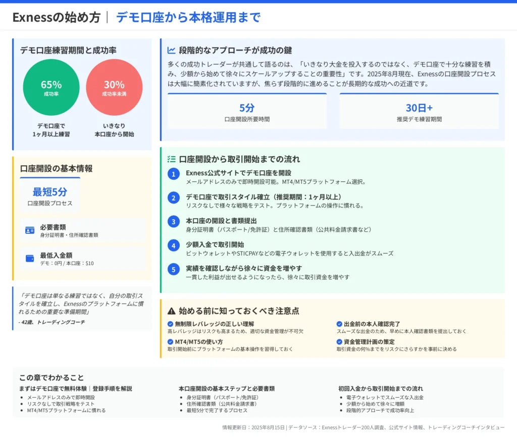Click text ビットウォレットやSTICPAYなどの電子ウォレット description

(289, 253)
